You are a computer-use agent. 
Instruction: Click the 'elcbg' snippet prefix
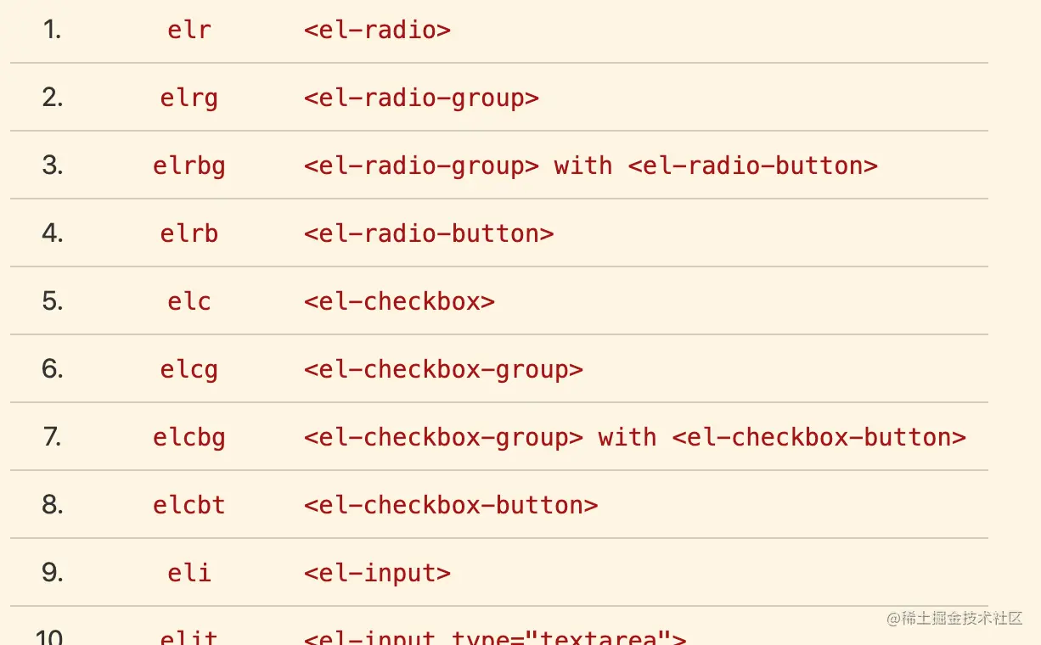[x=189, y=437]
